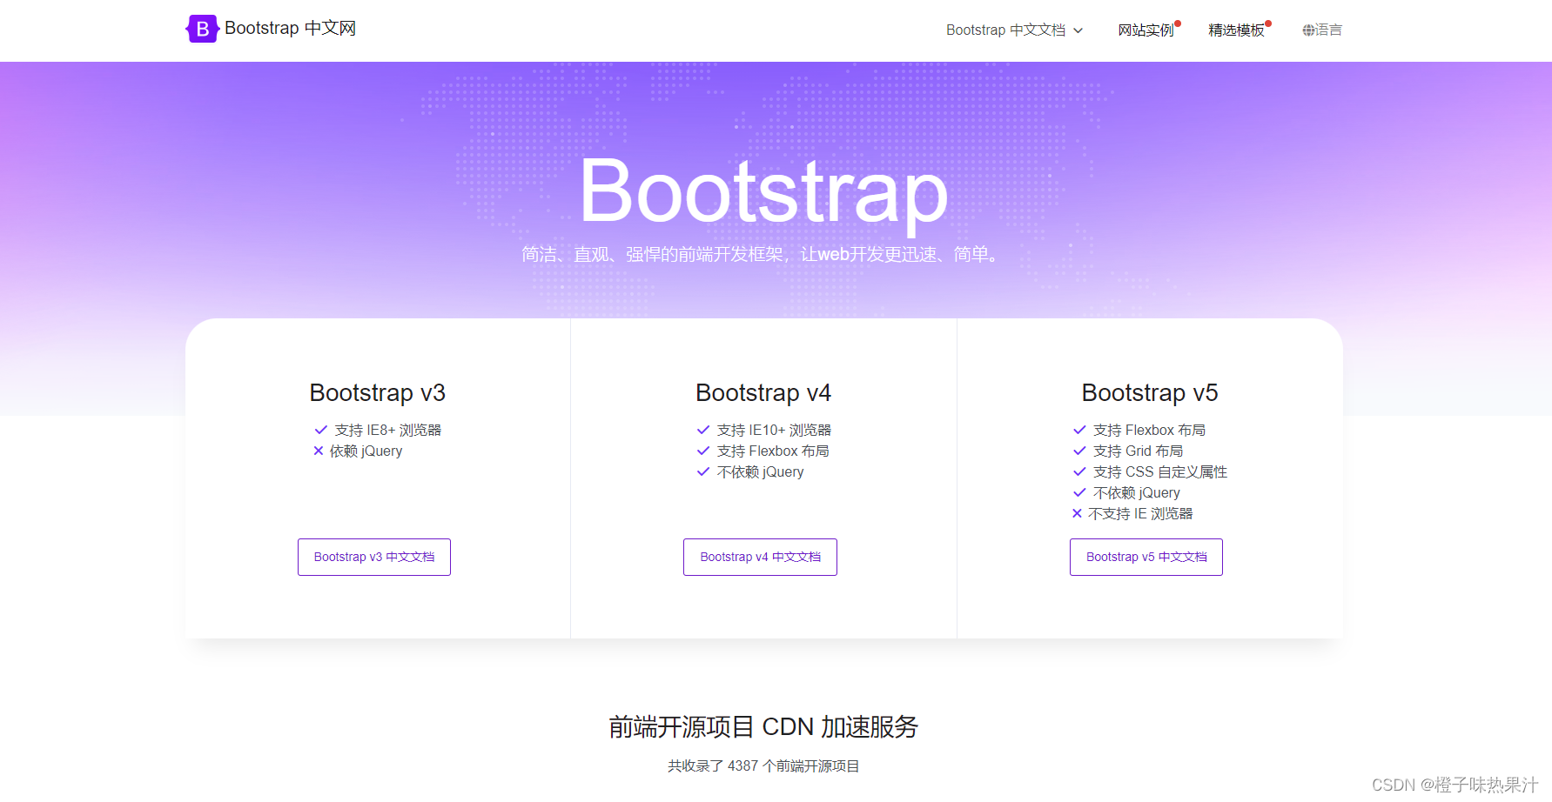Open Bootstrap v4 中文文档 button

pos(760,557)
